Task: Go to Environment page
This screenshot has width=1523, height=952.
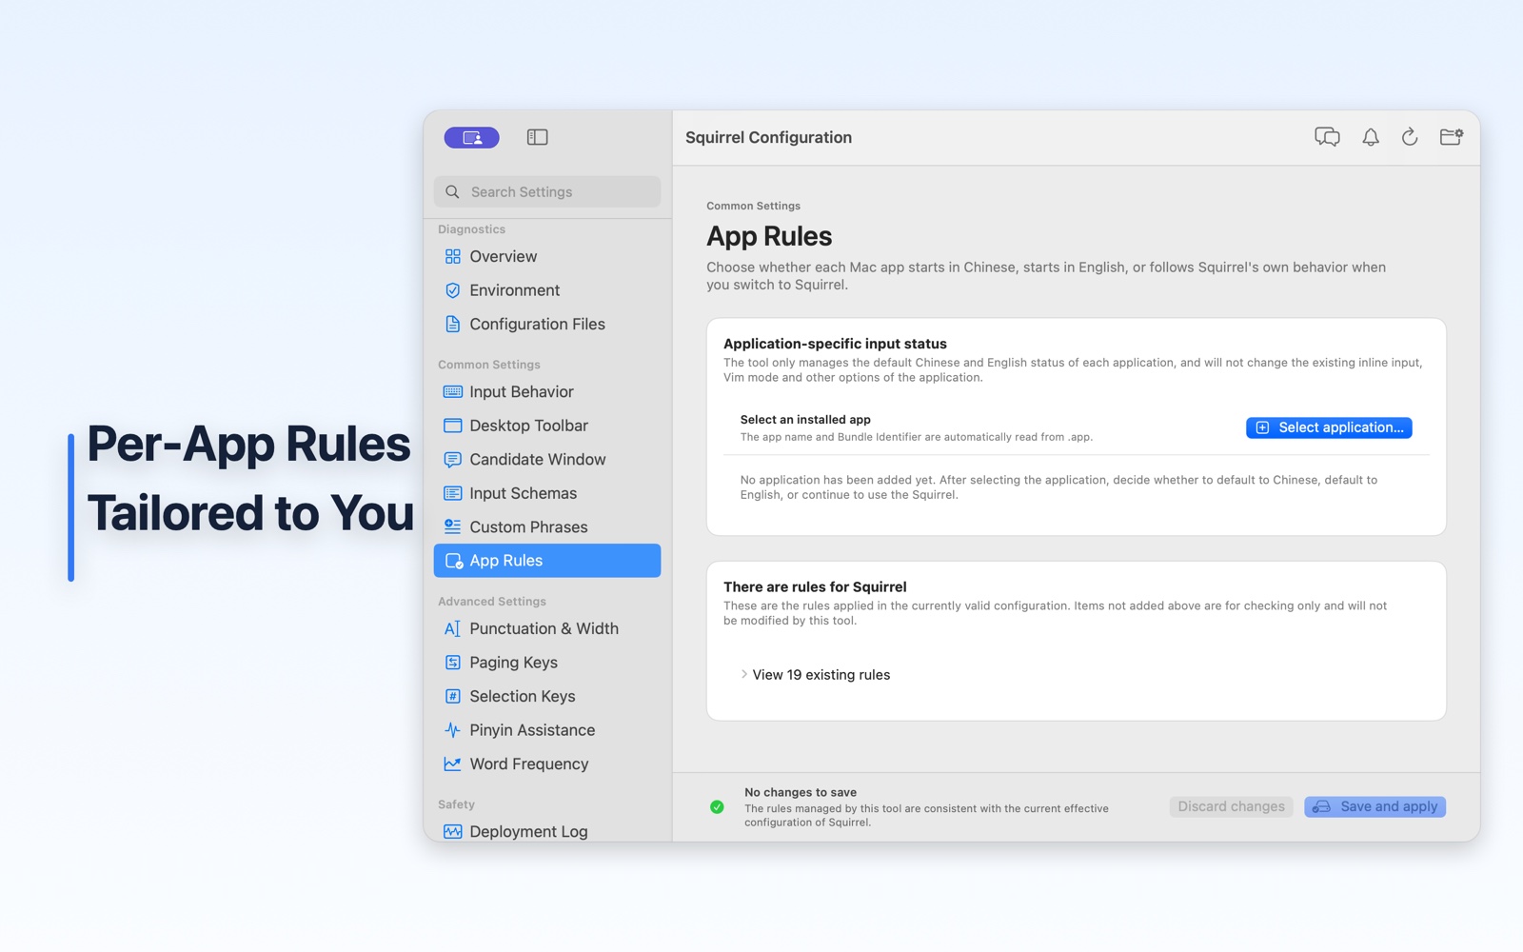Action: [x=514, y=290]
